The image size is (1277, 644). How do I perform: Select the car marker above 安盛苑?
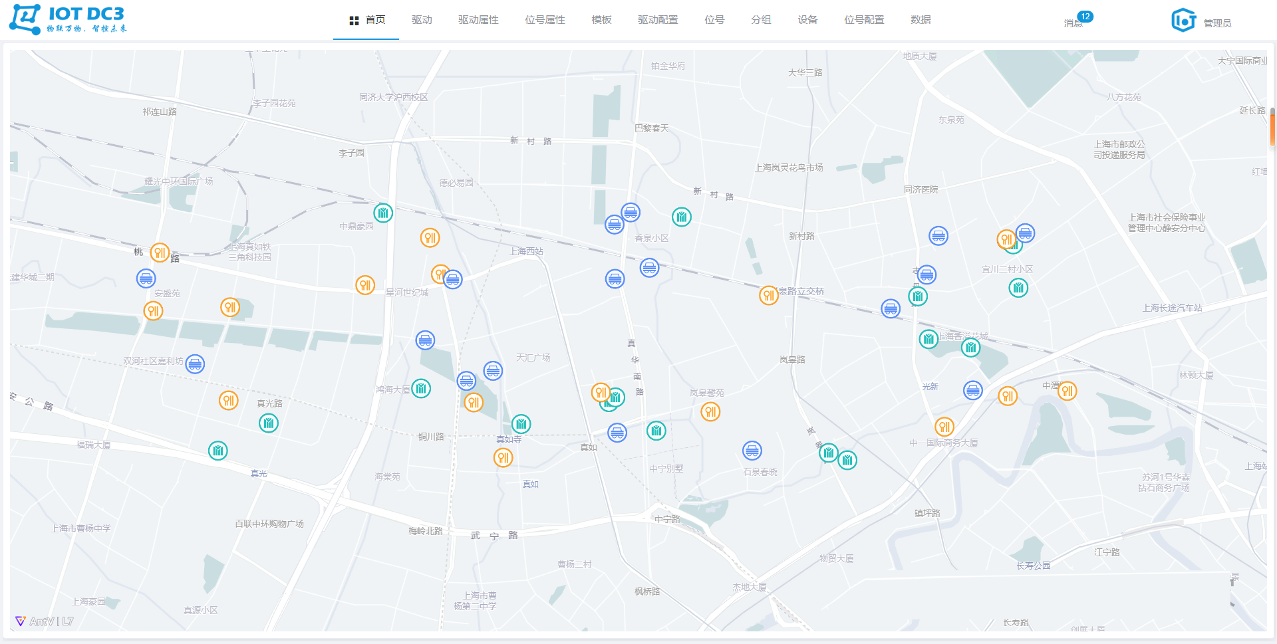click(146, 278)
